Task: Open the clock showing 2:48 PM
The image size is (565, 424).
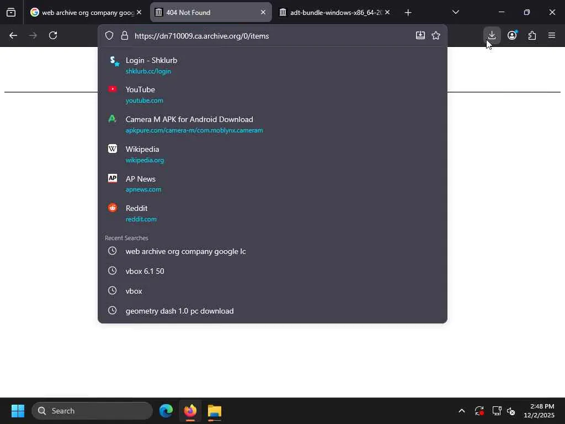Action: coord(539,411)
